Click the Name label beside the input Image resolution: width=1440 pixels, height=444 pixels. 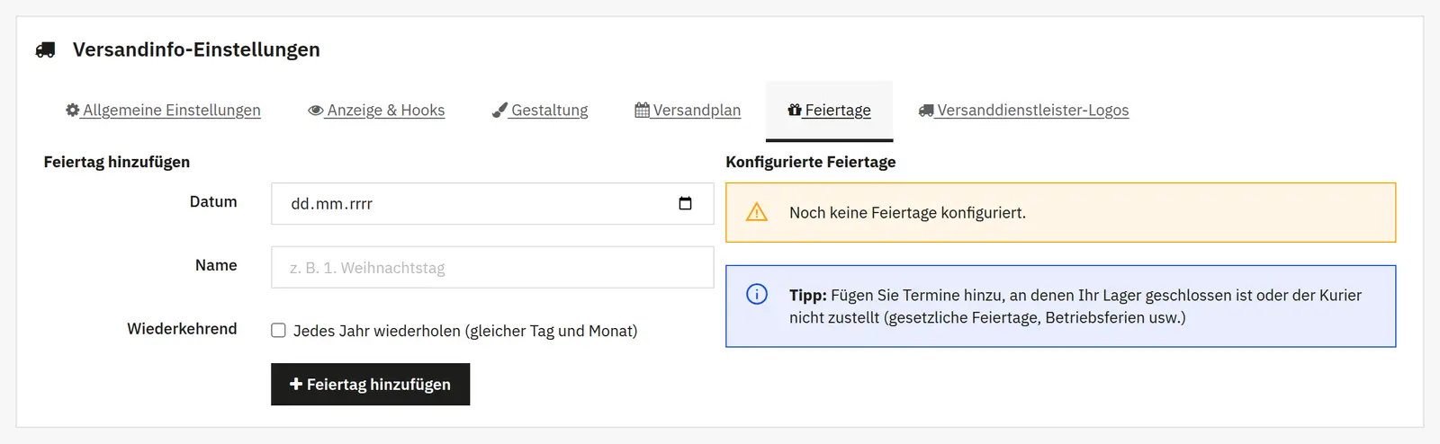[216, 265]
